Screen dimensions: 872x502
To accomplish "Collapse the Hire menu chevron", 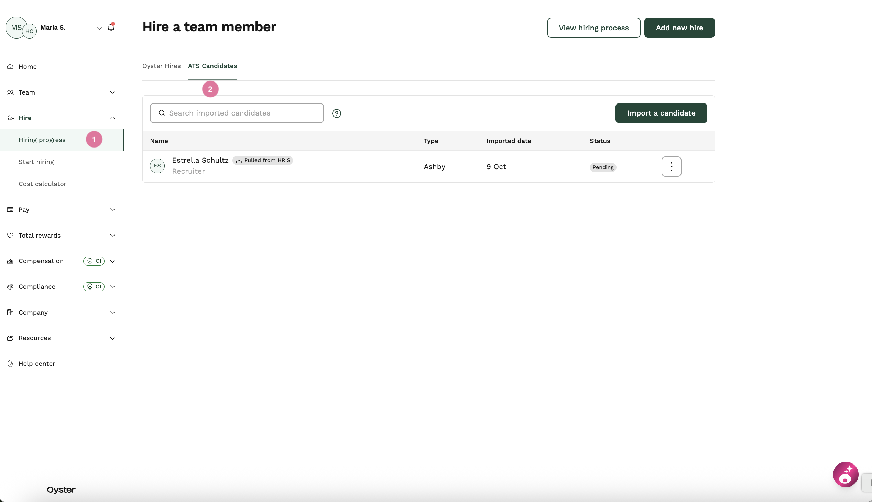I will [x=113, y=118].
